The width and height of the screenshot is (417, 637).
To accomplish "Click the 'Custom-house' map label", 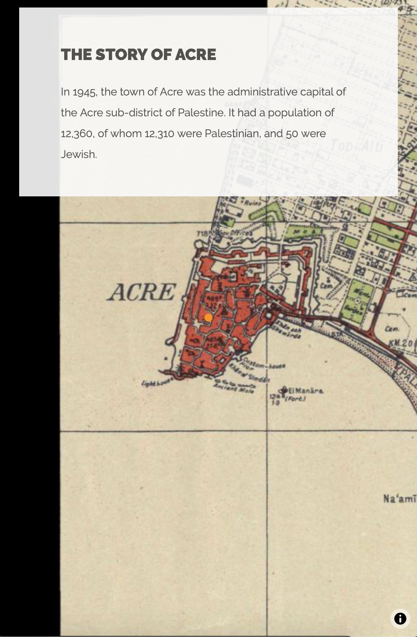I will pyautogui.click(x=264, y=363).
